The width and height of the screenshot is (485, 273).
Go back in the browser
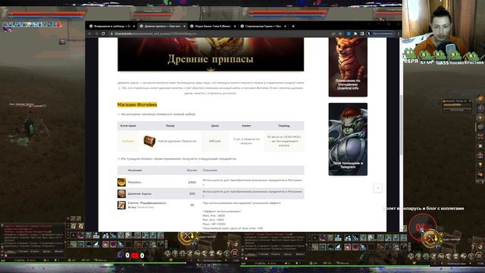click(90, 33)
